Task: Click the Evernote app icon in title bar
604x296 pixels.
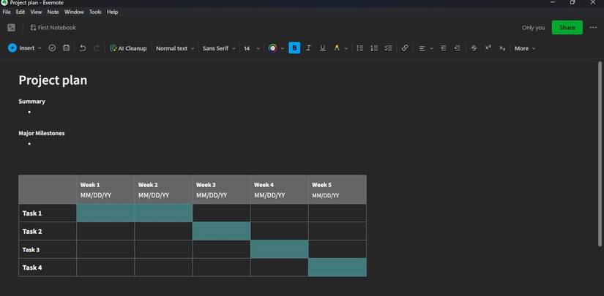Action: click(x=4, y=3)
